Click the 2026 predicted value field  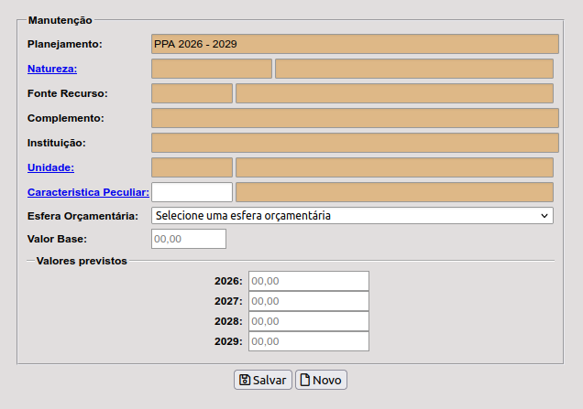pos(308,281)
